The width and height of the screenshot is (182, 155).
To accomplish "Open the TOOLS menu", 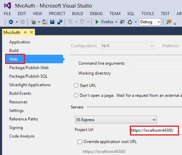I will point(147,14).
